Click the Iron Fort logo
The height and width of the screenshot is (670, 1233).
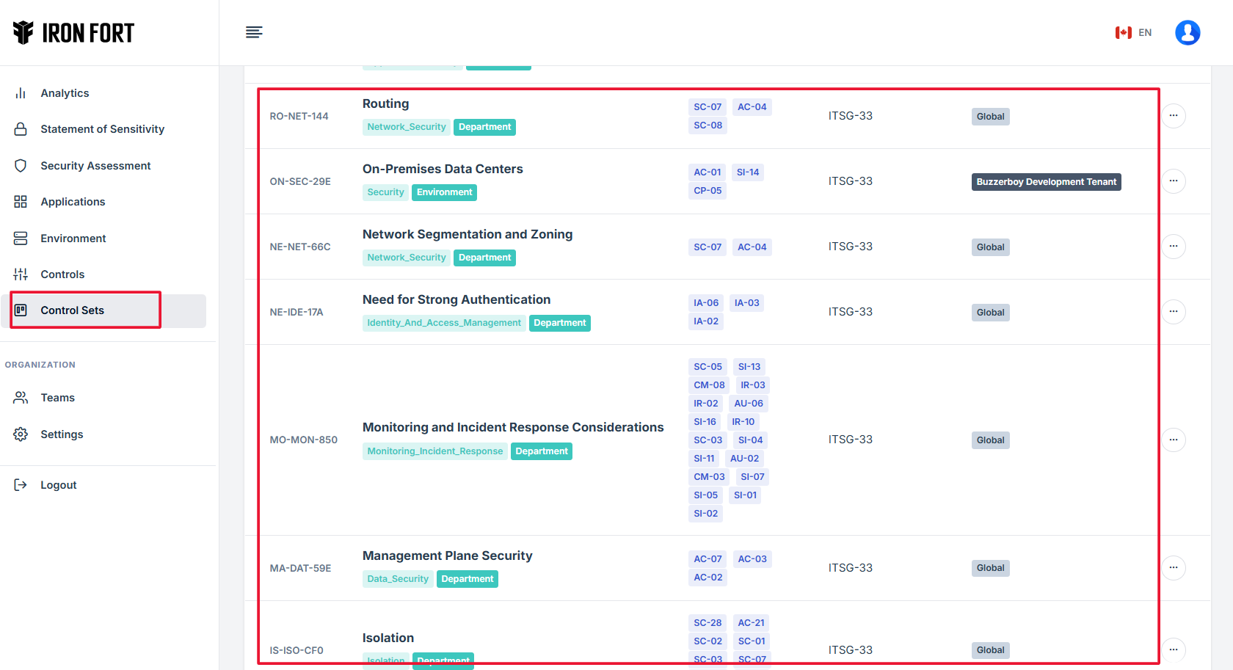[x=74, y=32]
